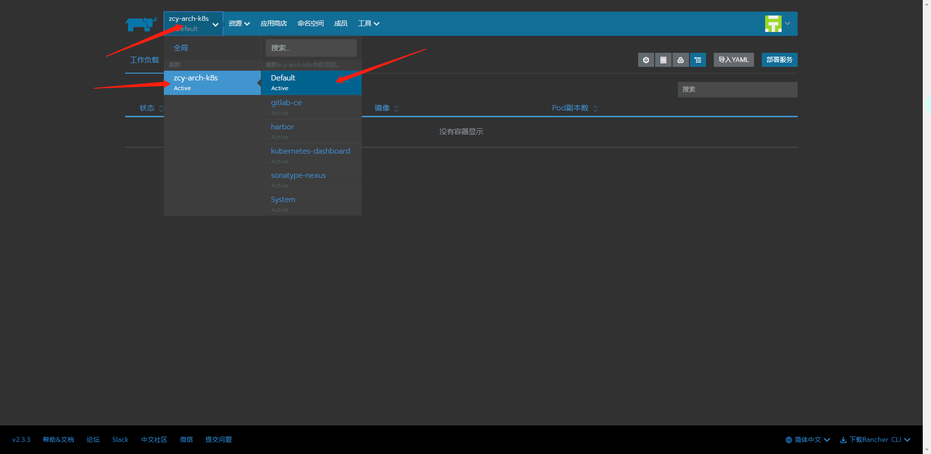
Task: Switch to the server node view icon
Action: [x=663, y=60]
